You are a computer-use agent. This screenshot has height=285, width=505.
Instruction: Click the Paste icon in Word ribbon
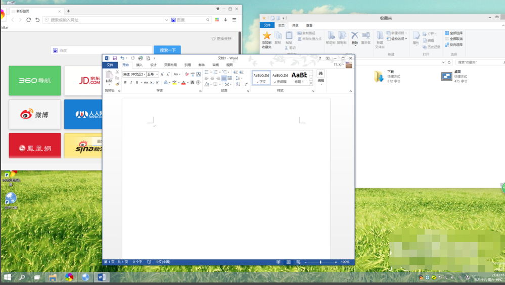coord(109,76)
